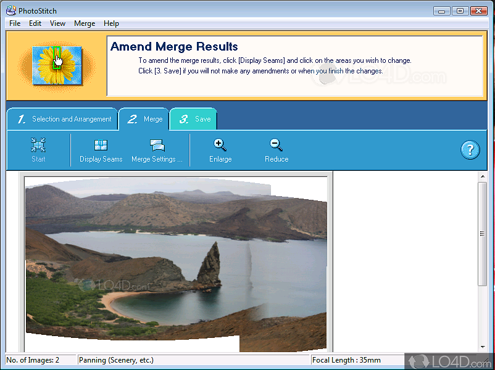
Task: Open the Help menu
Action: pos(111,23)
